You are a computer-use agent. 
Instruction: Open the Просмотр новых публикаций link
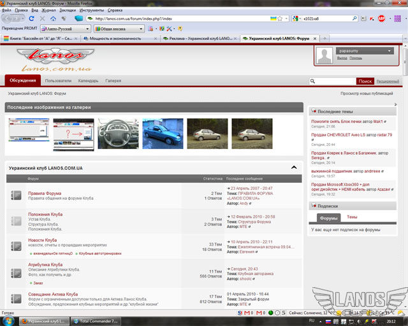click(x=367, y=94)
